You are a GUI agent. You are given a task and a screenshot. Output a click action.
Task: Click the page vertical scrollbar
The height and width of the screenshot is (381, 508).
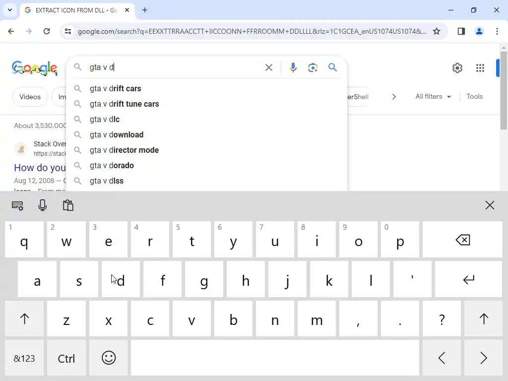click(504, 90)
